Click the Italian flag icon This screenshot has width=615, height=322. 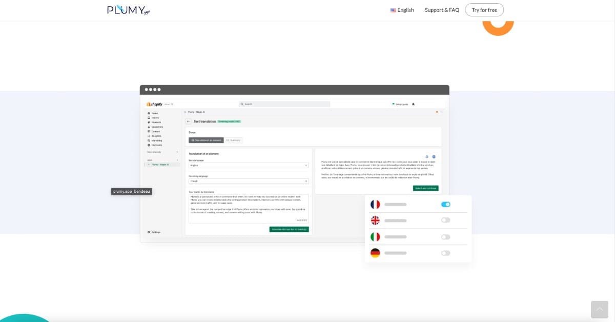pos(375,237)
